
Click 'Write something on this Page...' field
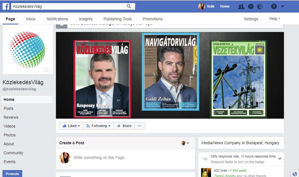(x=101, y=157)
